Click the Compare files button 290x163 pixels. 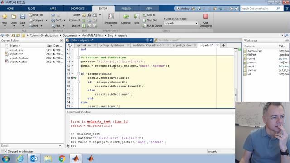pos(36,20)
